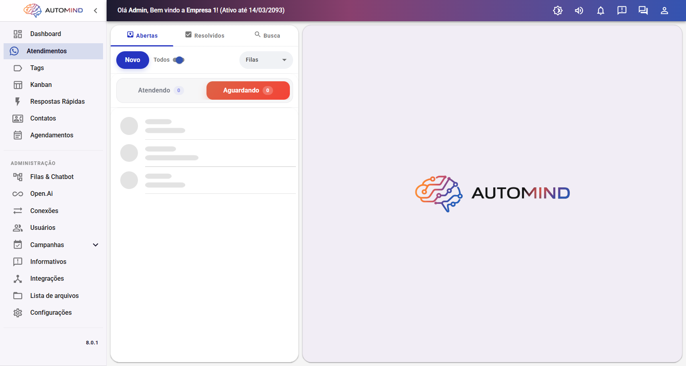
Task: Click the Agendamentos calendar icon
Action: click(18, 135)
